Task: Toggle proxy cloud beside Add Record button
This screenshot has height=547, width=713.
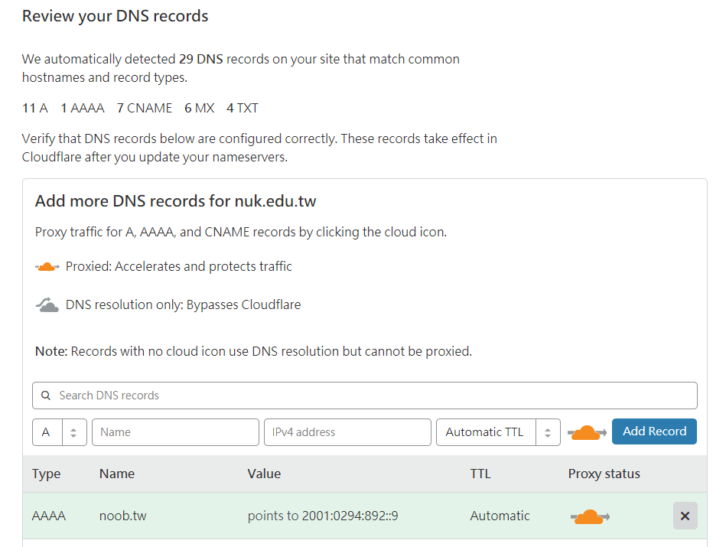Action: [x=587, y=432]
